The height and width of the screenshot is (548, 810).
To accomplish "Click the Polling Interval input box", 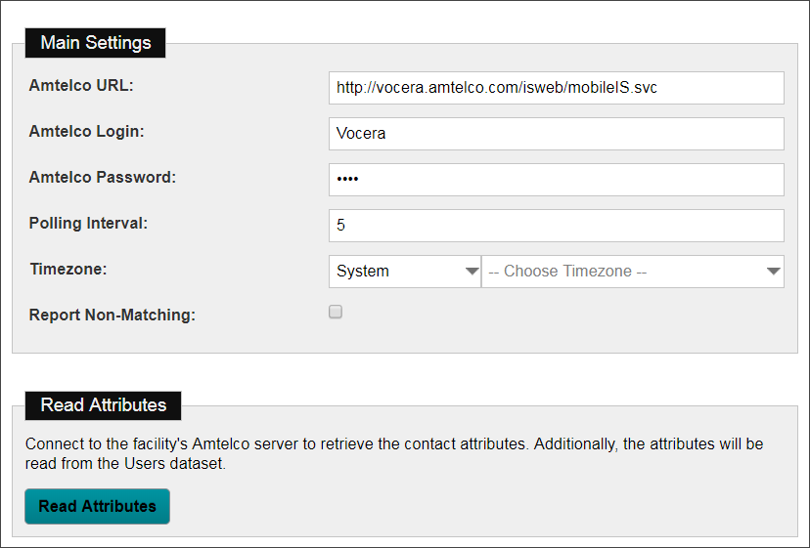I will (x=556, y=226).
